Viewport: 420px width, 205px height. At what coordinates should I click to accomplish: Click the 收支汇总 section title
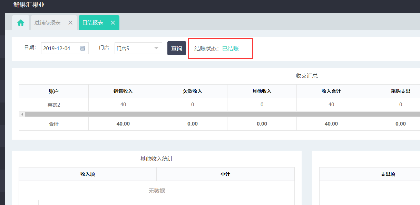click(307, 76)
